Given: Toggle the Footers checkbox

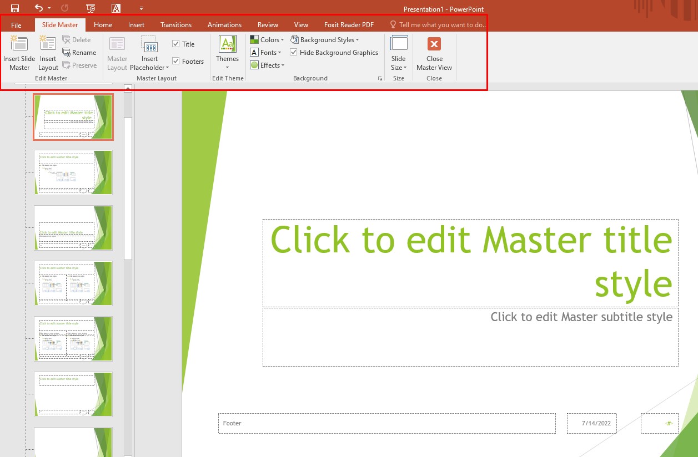Looking at the screenshot, I should [176, 61].
